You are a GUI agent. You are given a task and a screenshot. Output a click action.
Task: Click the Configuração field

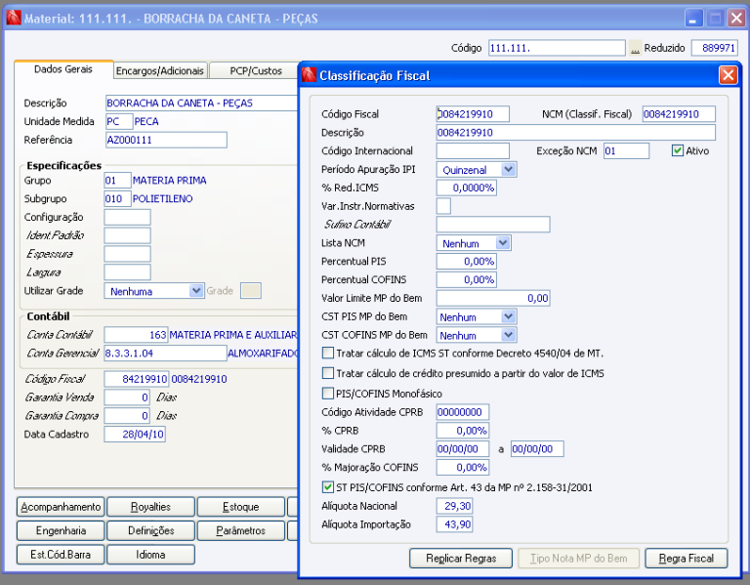tap(127, 217)
